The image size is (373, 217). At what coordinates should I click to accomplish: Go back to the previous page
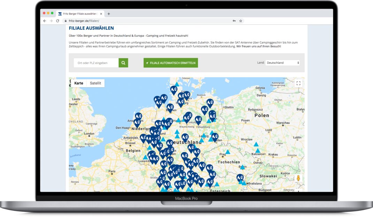tap(45, 21)
